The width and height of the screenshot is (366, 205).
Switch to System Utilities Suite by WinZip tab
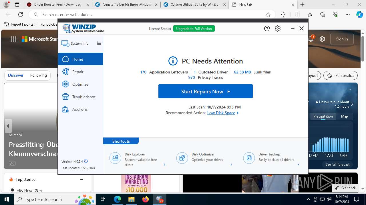[194, 5]
